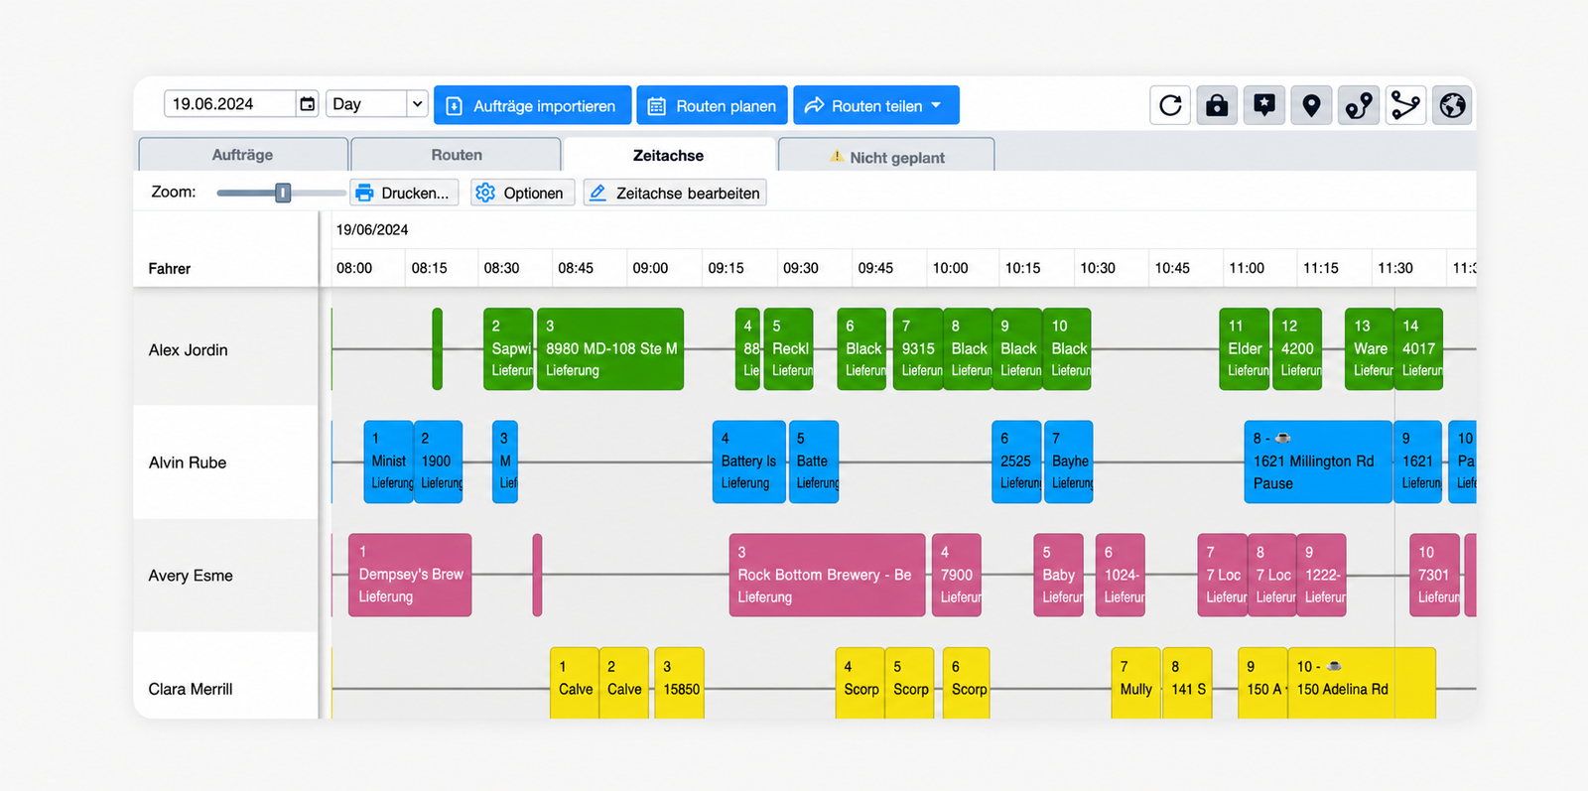Expand the Routen teilen dropdown arrow
Viewport: 1588px width, 791px height.
(936, 105)
